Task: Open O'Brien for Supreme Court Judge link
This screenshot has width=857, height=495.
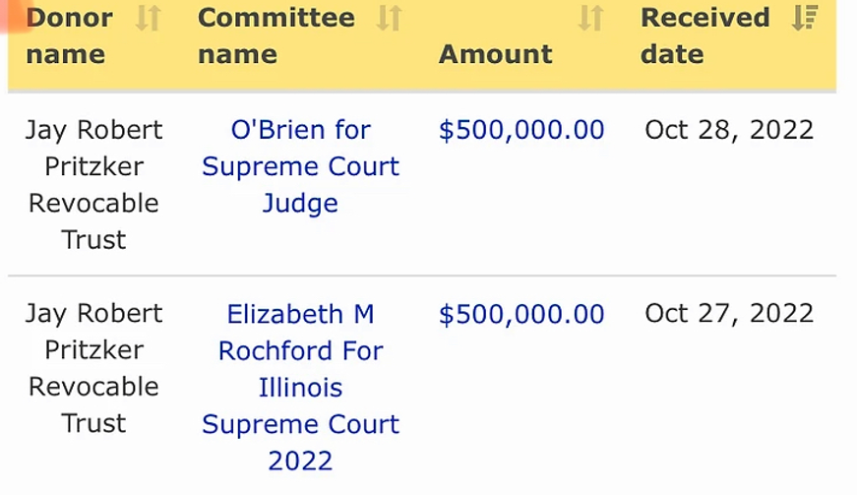Action: 300,166
